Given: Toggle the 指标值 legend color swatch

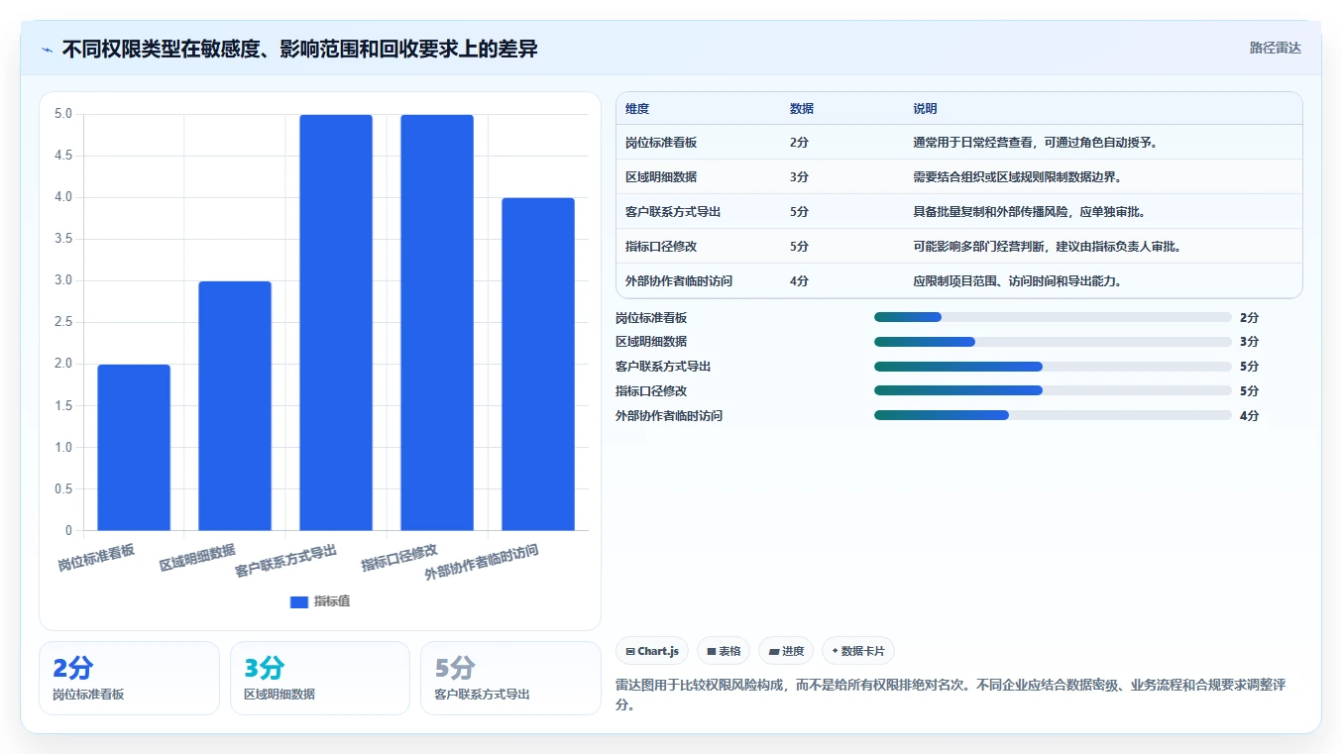Looking at the screenshot, I should tap(299, 601).
